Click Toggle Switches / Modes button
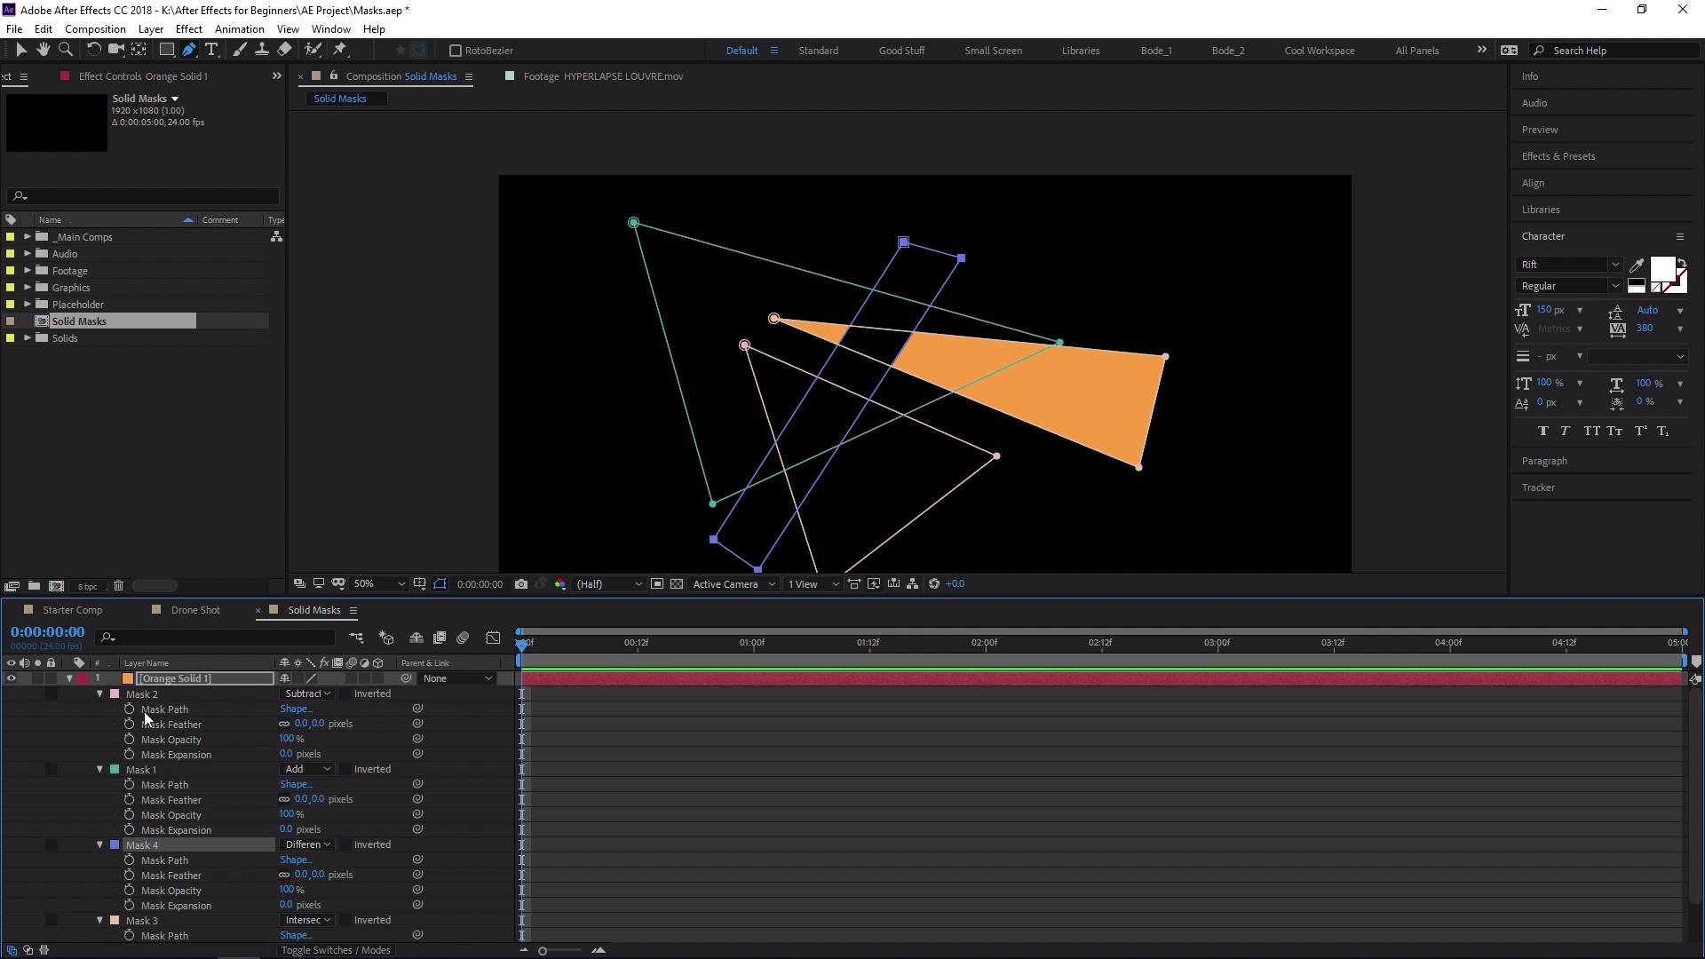Screen dimensions: 1705x959 336,950
